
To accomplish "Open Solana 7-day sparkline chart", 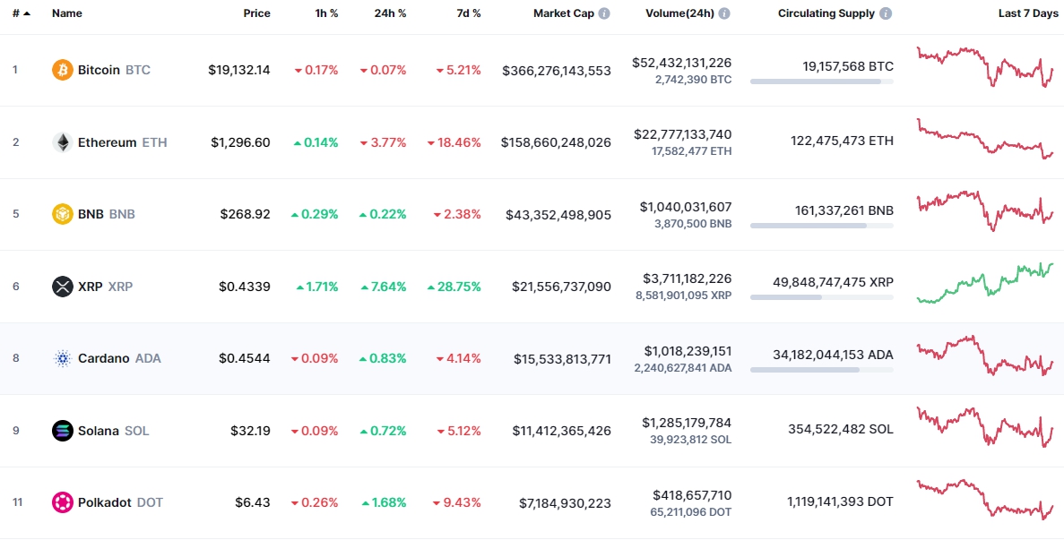I will point(985,427).
